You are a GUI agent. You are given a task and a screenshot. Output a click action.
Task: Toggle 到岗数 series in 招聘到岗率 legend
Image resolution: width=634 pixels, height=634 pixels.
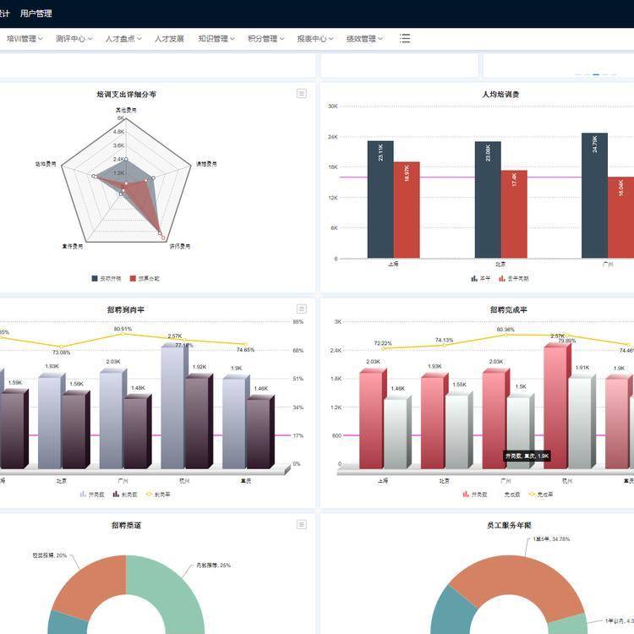click(x=123, y=494)
